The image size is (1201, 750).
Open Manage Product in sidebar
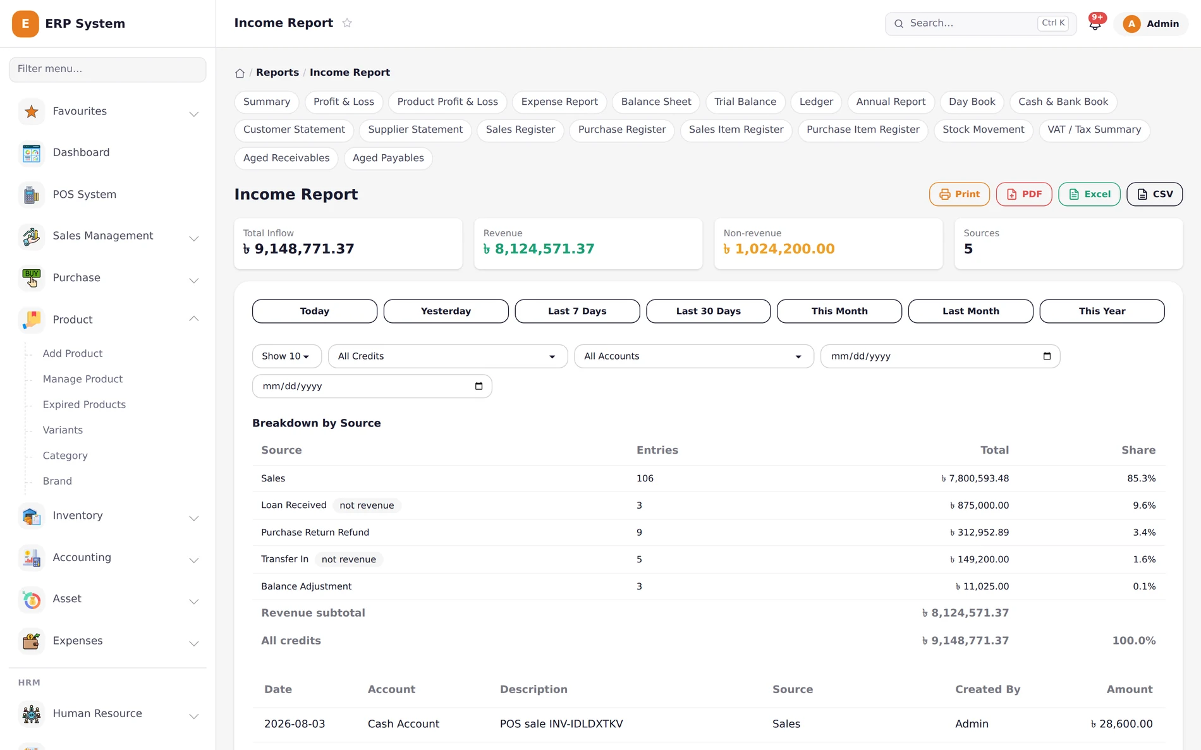83,379
